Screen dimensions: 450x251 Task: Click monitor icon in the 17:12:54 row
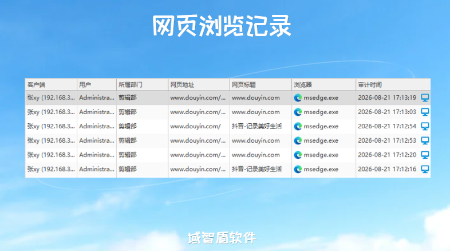(x=425, y=126)
